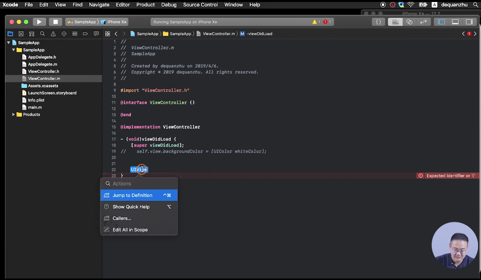This screenshot has height=280, width=481.
Task: Open the Find navigator magnifier icon
Action: tap(42, 34)
